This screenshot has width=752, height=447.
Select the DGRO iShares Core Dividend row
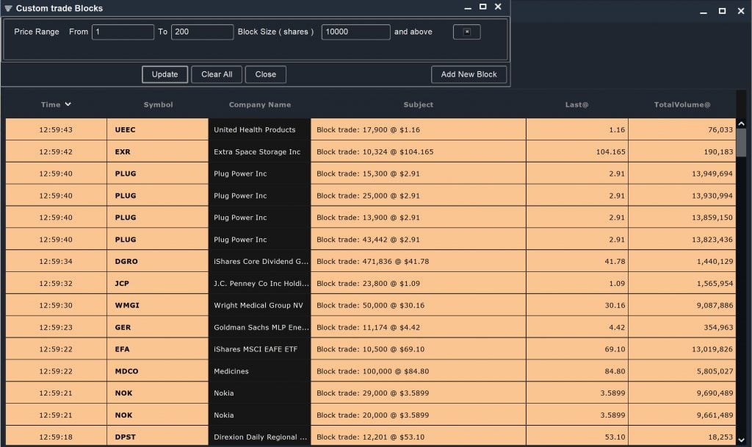pos(367,261)
